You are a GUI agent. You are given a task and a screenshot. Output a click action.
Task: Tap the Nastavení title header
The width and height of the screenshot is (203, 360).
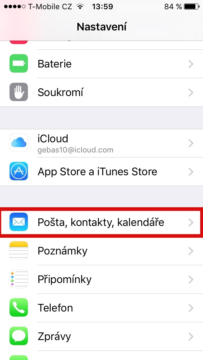click(101, 27)
